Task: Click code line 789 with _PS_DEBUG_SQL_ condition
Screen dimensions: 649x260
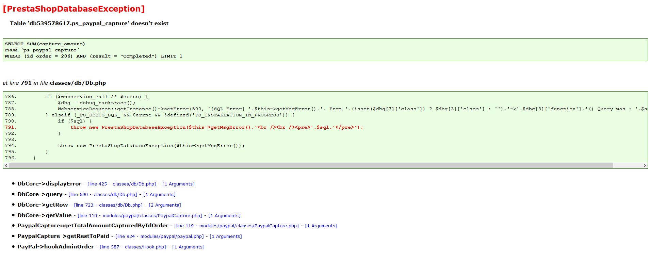Action: [x=150, y=115]
